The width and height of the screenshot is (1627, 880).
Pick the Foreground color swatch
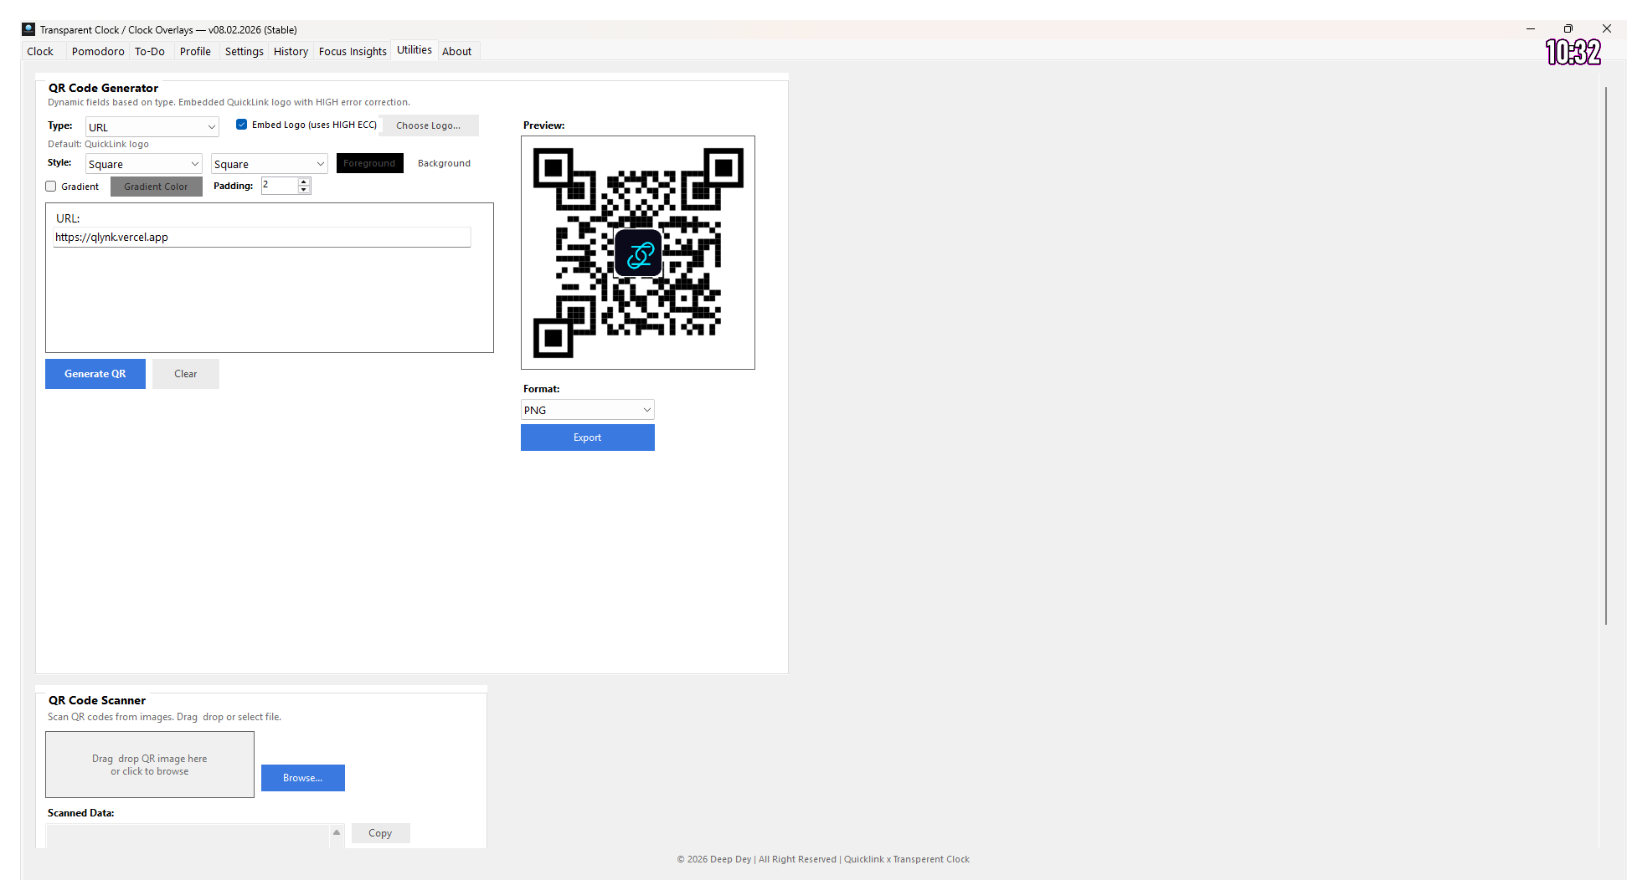coord(370,163)
